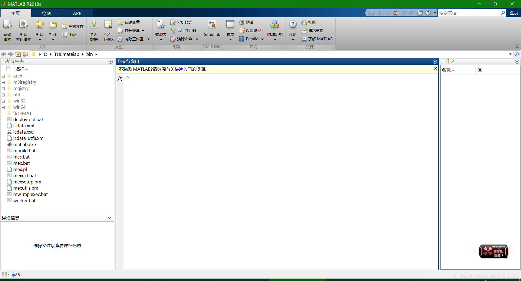Click the Favorites (收藏夹) icon
521x281 pixels.
tap(161, 24)
